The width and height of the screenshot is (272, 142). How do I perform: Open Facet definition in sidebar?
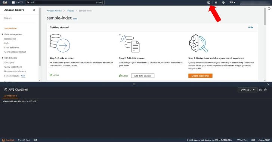coord(12,48)
